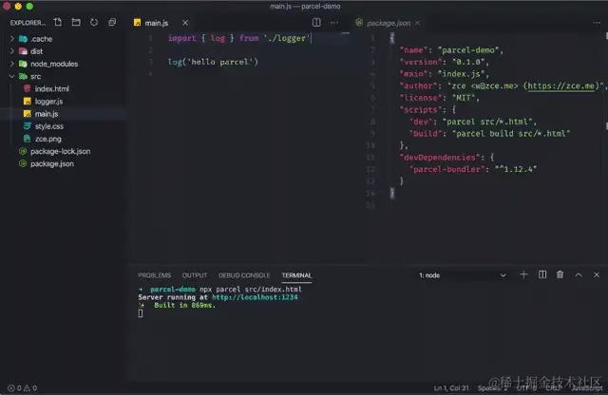The width and height of the screenshot is (608, 395).
Task: Open https://zce.me link in package.json
Action: tap(560, 85)
